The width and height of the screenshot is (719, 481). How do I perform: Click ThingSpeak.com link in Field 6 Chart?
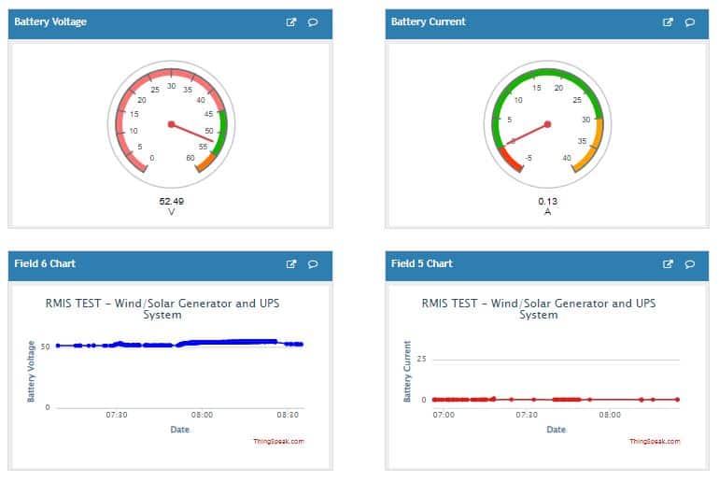[278, 442]
